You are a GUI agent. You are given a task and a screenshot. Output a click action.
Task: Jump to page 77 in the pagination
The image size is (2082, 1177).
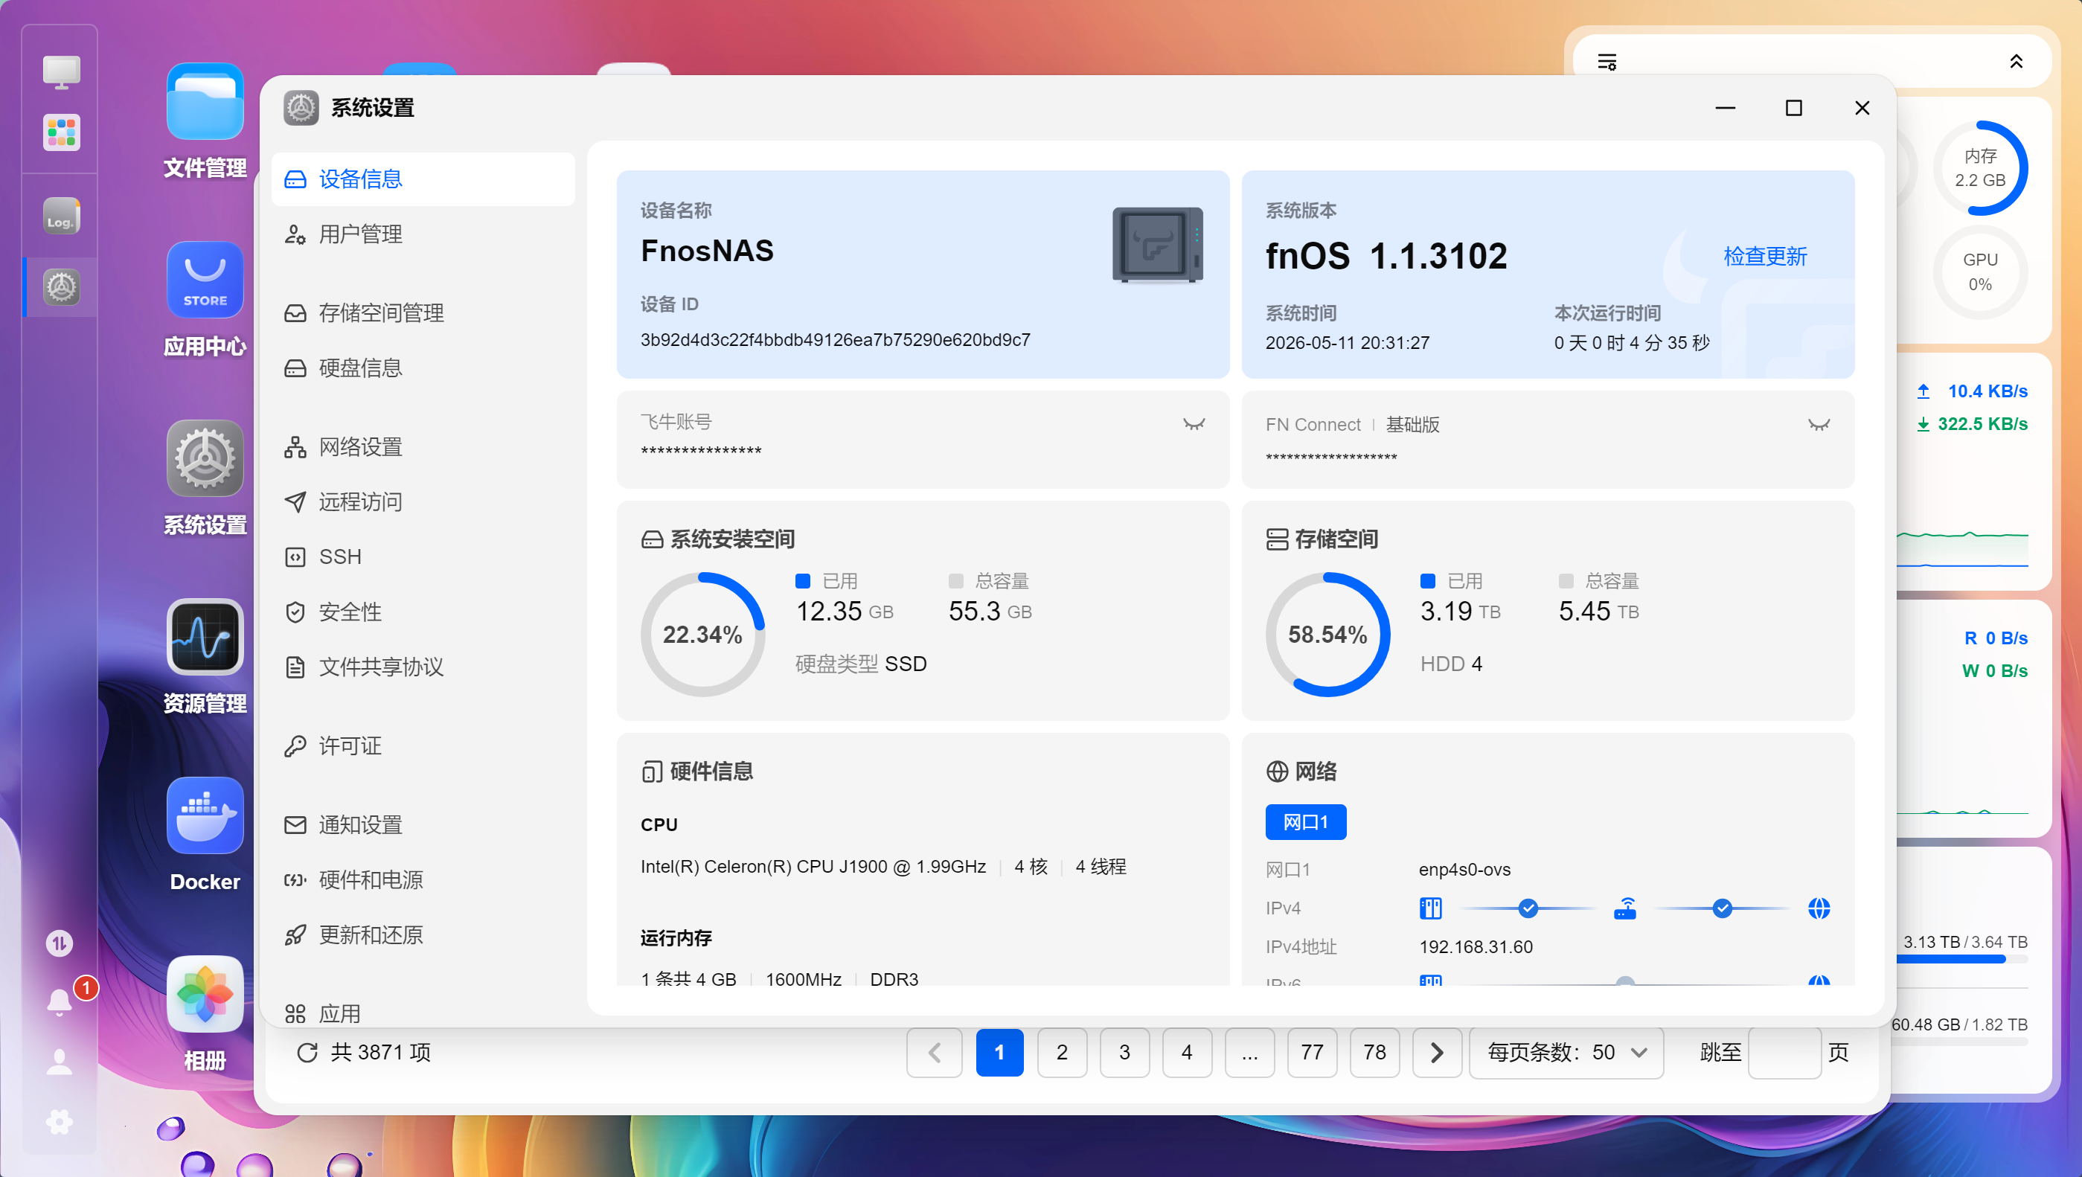click(1312, 1053)
